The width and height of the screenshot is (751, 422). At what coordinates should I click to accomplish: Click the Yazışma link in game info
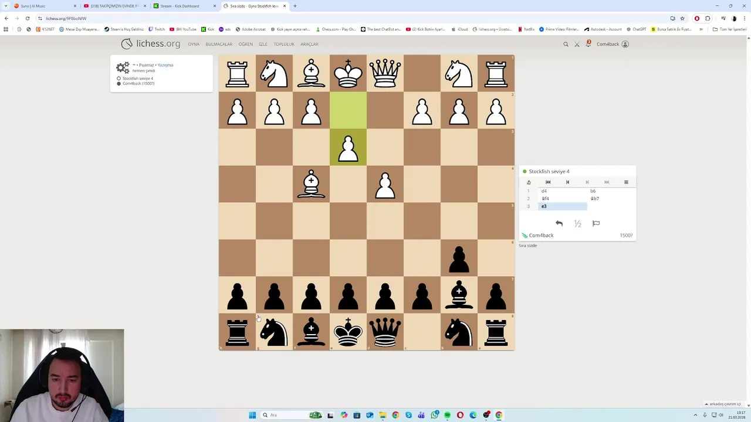[x=165, y=65]
